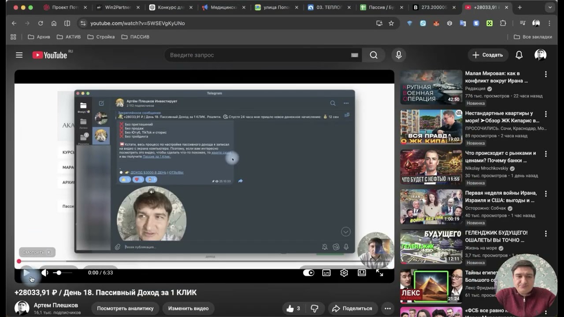Open the ЖК Кипарис video thumbnail
564x317 pixels.
point(431,127)
